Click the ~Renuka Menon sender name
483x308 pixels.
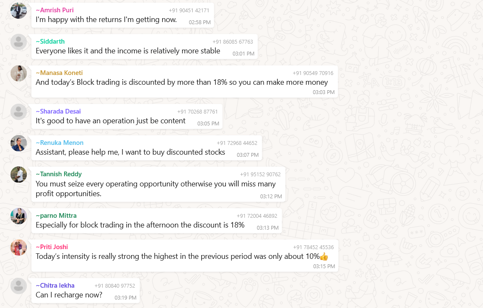(59, 143)
